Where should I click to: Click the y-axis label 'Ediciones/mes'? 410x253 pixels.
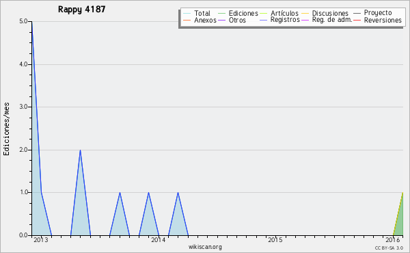click(x=6, y=129)
